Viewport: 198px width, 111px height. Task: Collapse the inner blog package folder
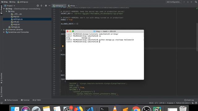click(x=6, y=11)
